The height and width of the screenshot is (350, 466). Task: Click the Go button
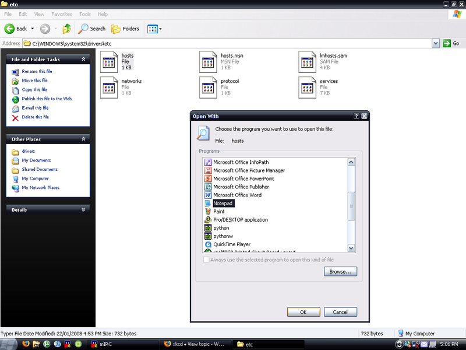click(x=451, y=43)
